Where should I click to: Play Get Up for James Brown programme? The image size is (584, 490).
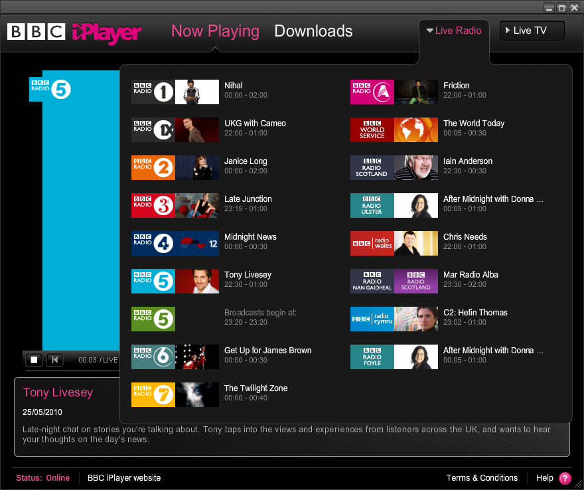pos(267,351)
